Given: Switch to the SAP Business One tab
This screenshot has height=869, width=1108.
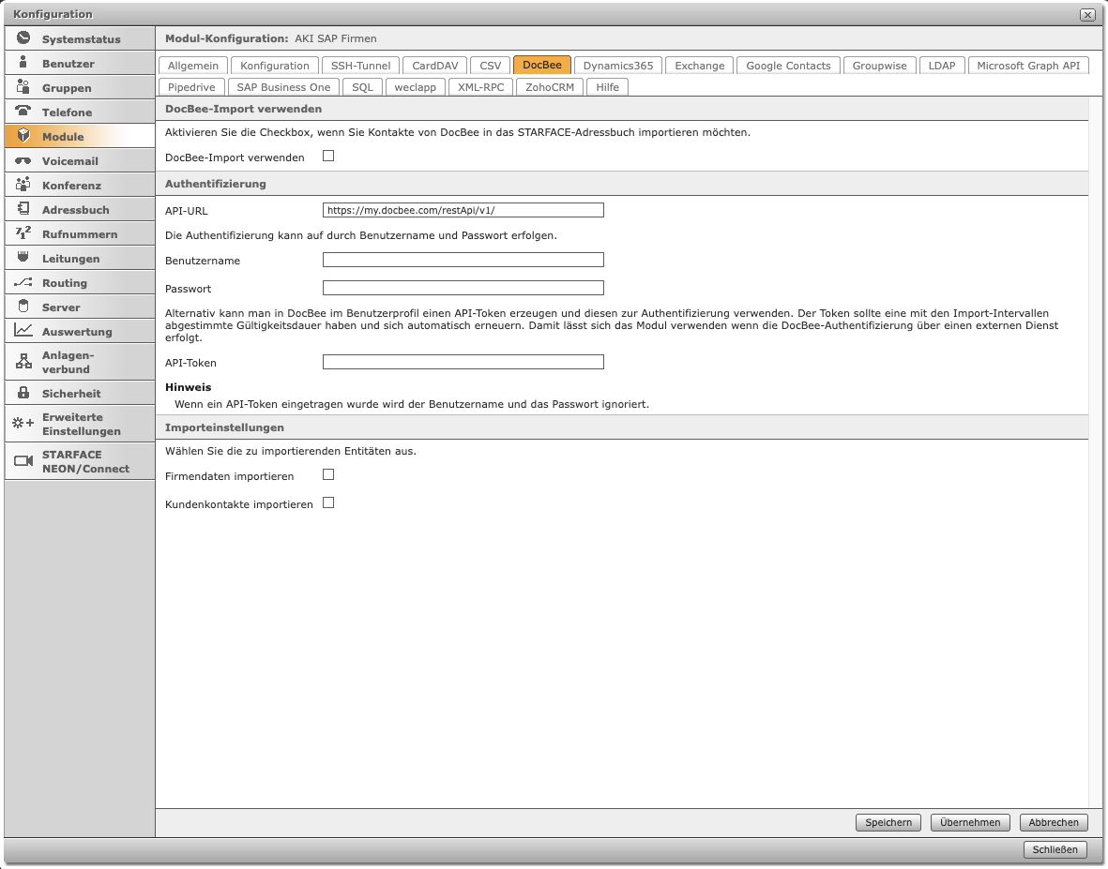Looking at the screenshot, I should point(283,87).
